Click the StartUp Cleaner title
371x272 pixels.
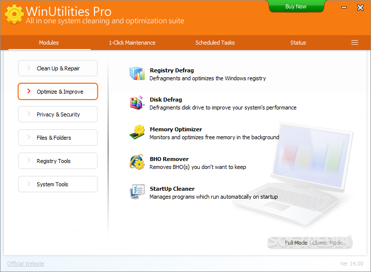click(172, 189)
